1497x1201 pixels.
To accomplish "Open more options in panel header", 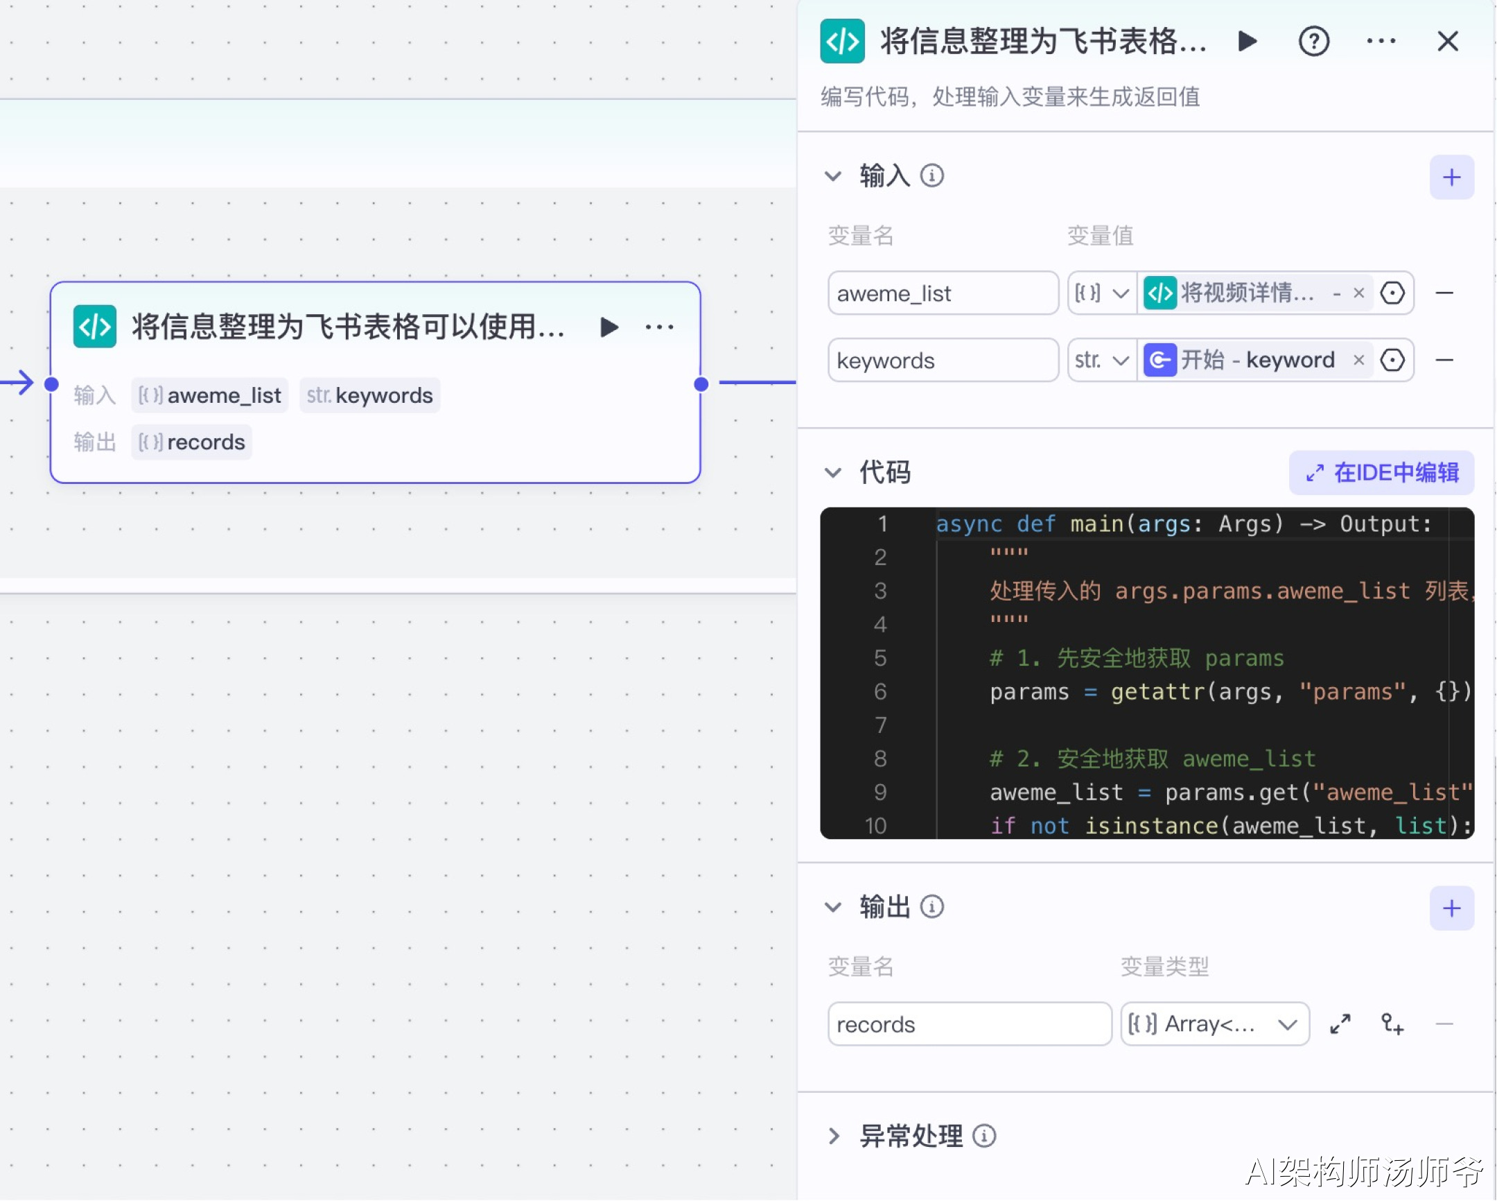I will [1381, 42].
